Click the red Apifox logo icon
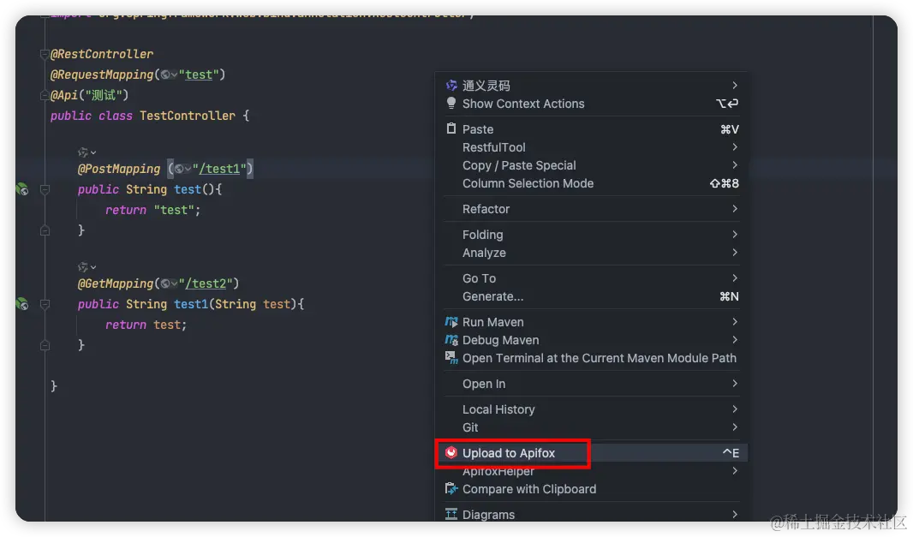This screenshot has height=537, width=913. pyautogui.click(x=451, y=453)
